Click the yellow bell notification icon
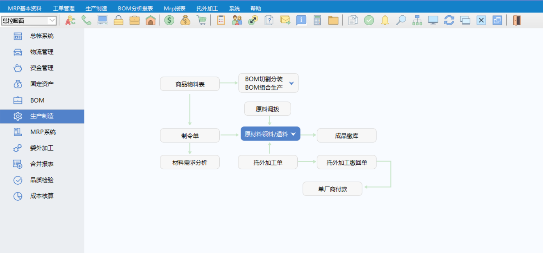 click(385, 20)
